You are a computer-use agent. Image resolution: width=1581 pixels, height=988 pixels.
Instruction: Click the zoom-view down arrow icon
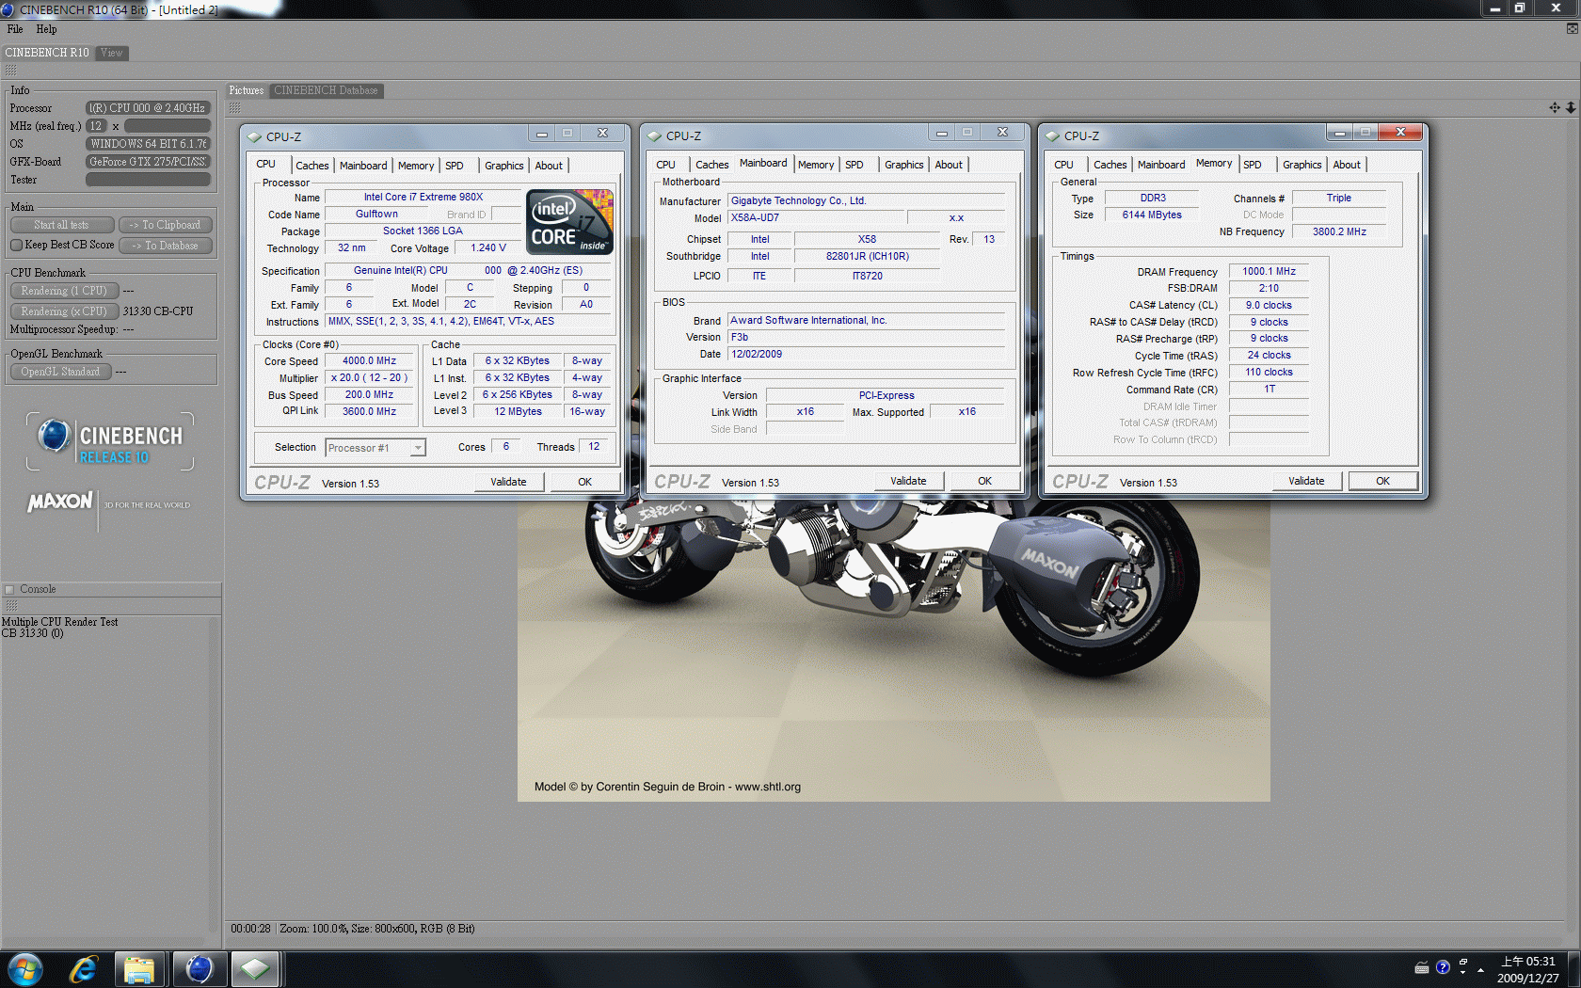point(1571,107)
